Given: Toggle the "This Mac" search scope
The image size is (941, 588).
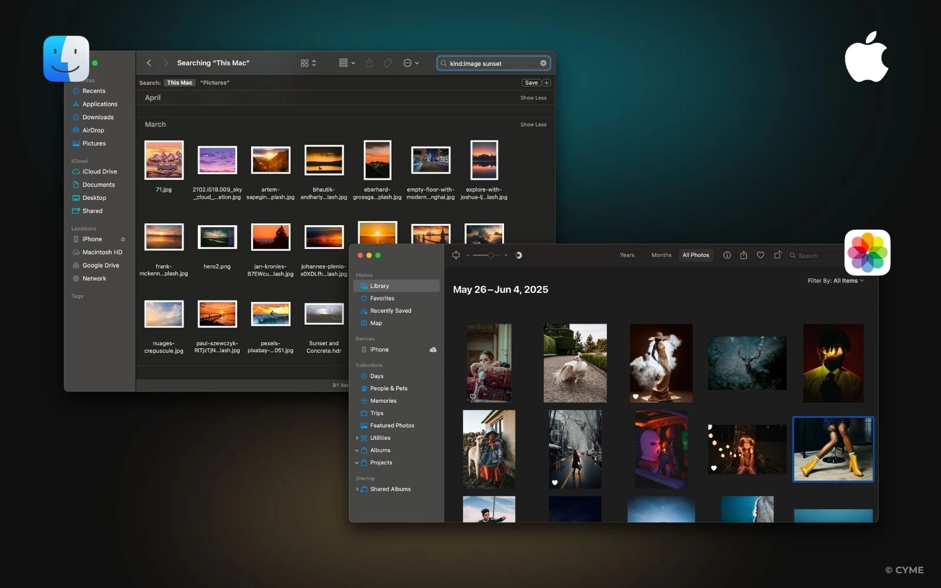Looking at the screenshot, I should pyautogui.click(x=179, y=83).
